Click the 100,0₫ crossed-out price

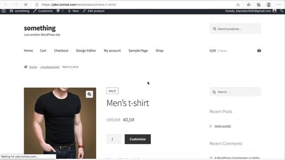(x=113, y=120)
